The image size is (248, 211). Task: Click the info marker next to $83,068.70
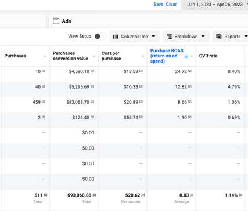[92, 101]
